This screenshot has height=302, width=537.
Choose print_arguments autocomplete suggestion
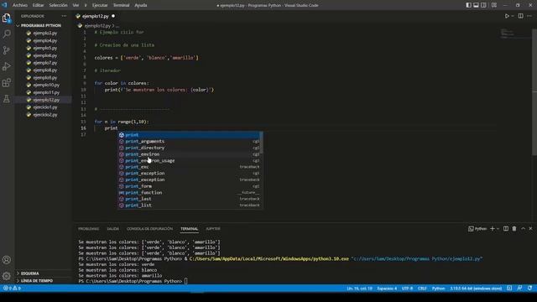click(x=189, y=142)
